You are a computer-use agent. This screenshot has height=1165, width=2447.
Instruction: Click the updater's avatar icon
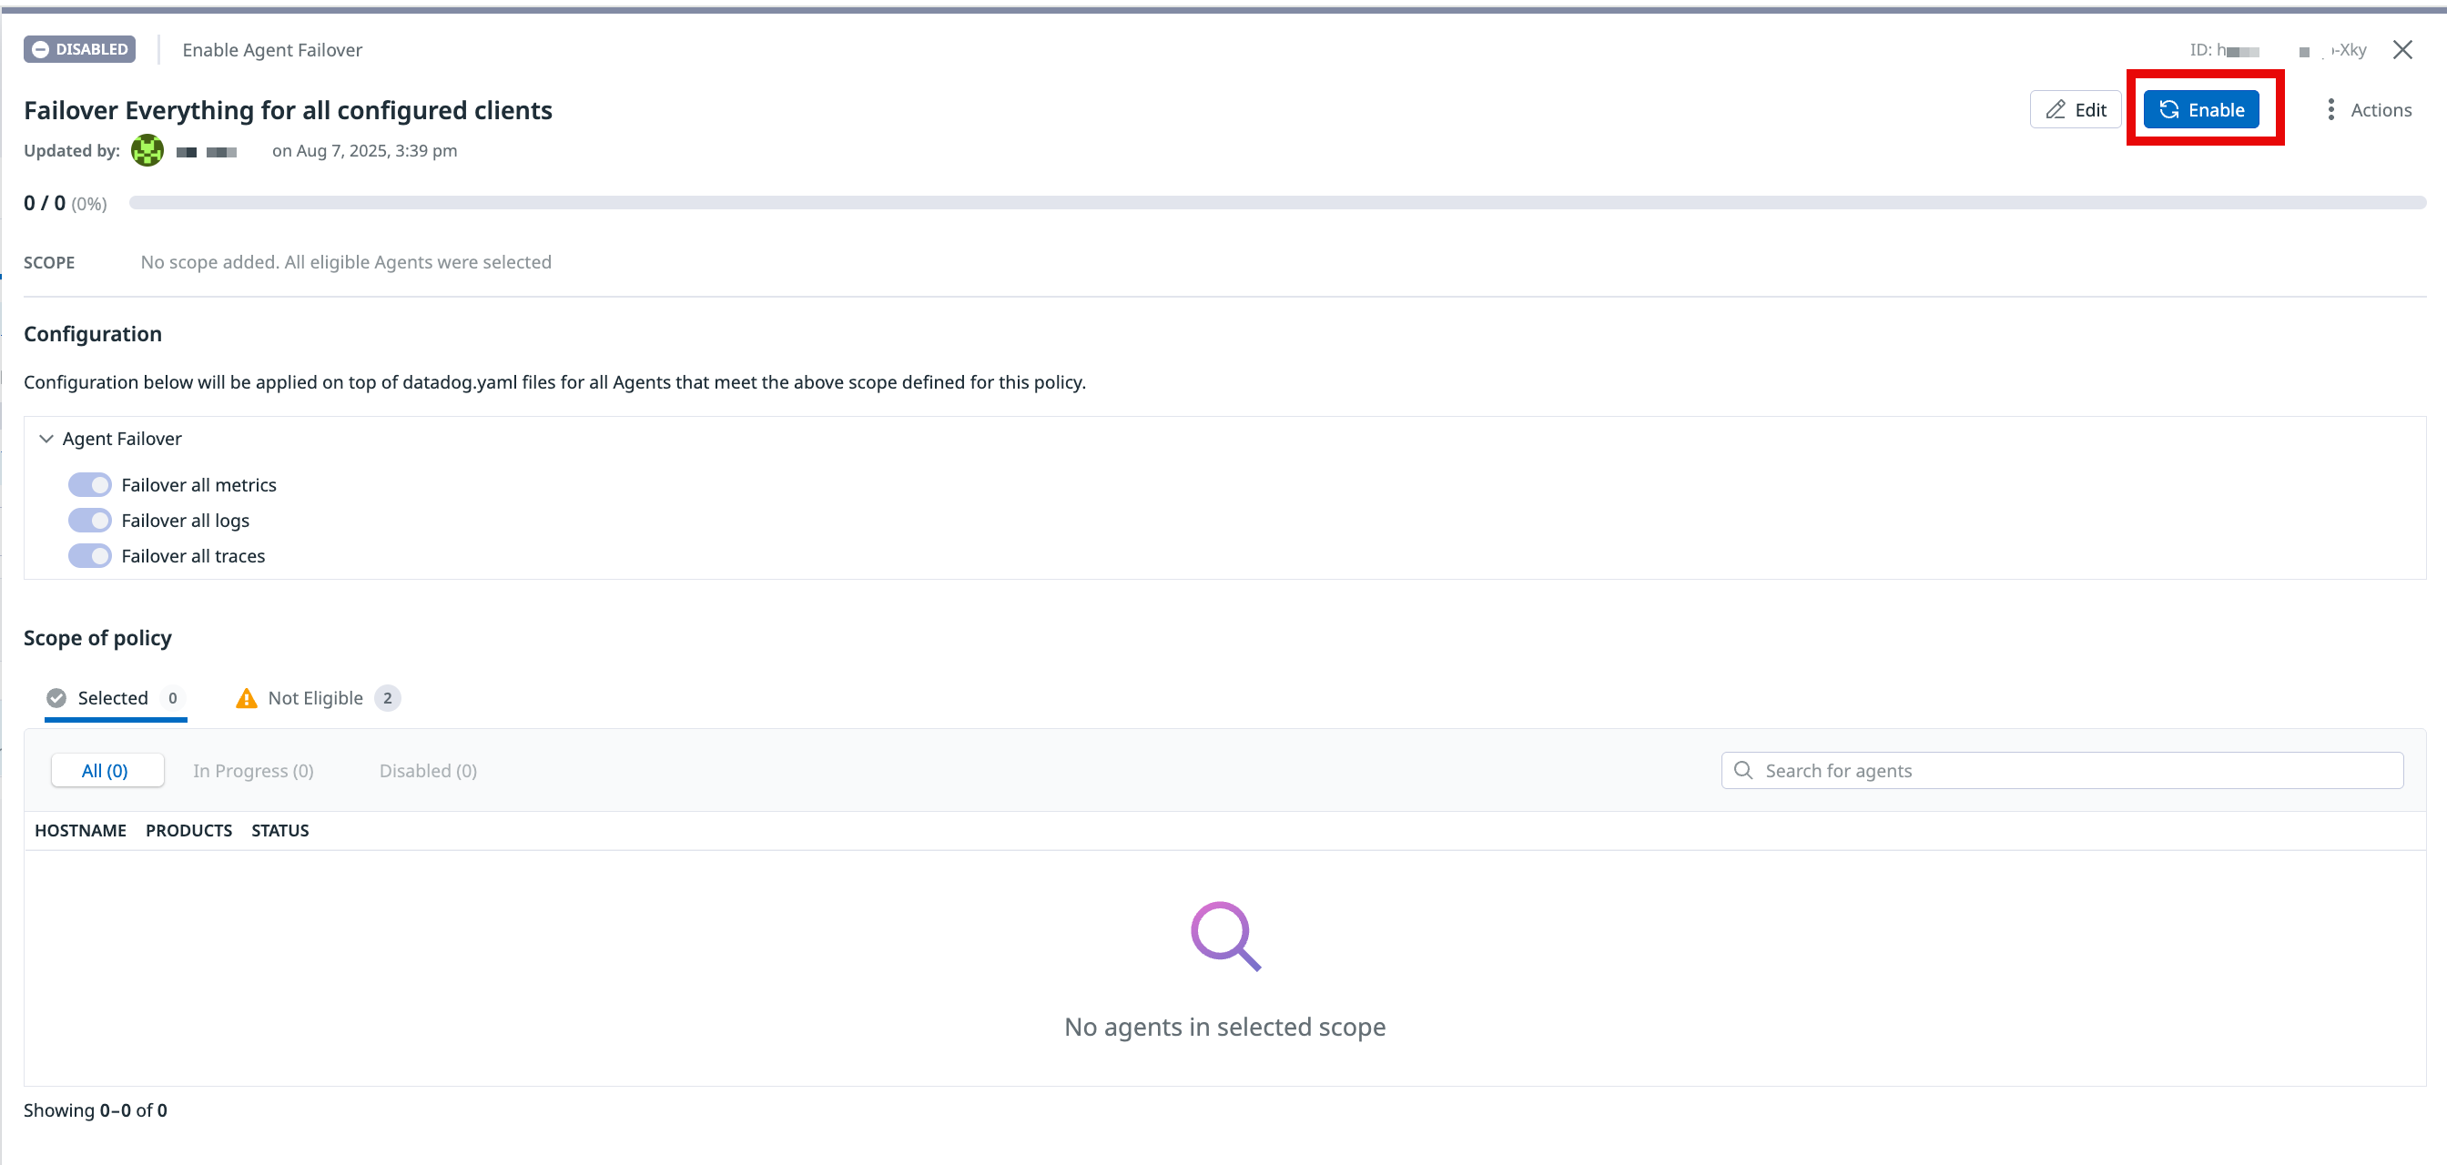(147, 151)
